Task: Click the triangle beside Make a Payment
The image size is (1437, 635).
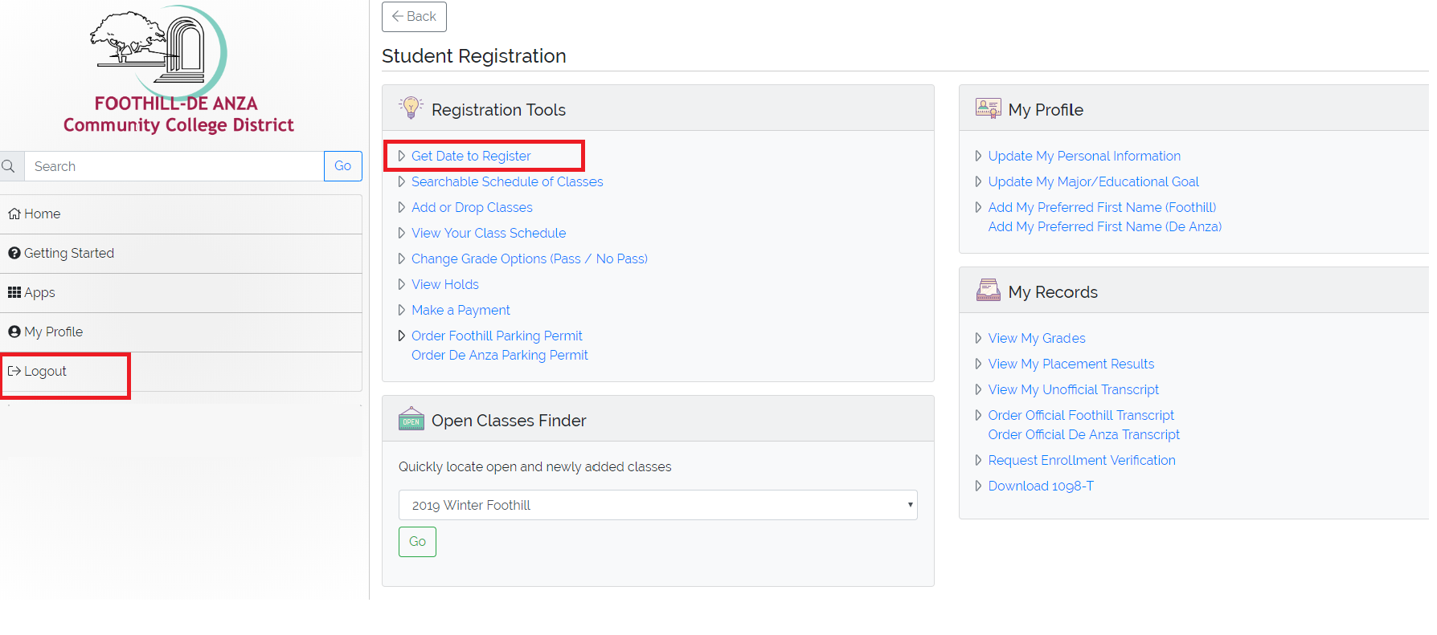Action: click(x=401, y=310)
